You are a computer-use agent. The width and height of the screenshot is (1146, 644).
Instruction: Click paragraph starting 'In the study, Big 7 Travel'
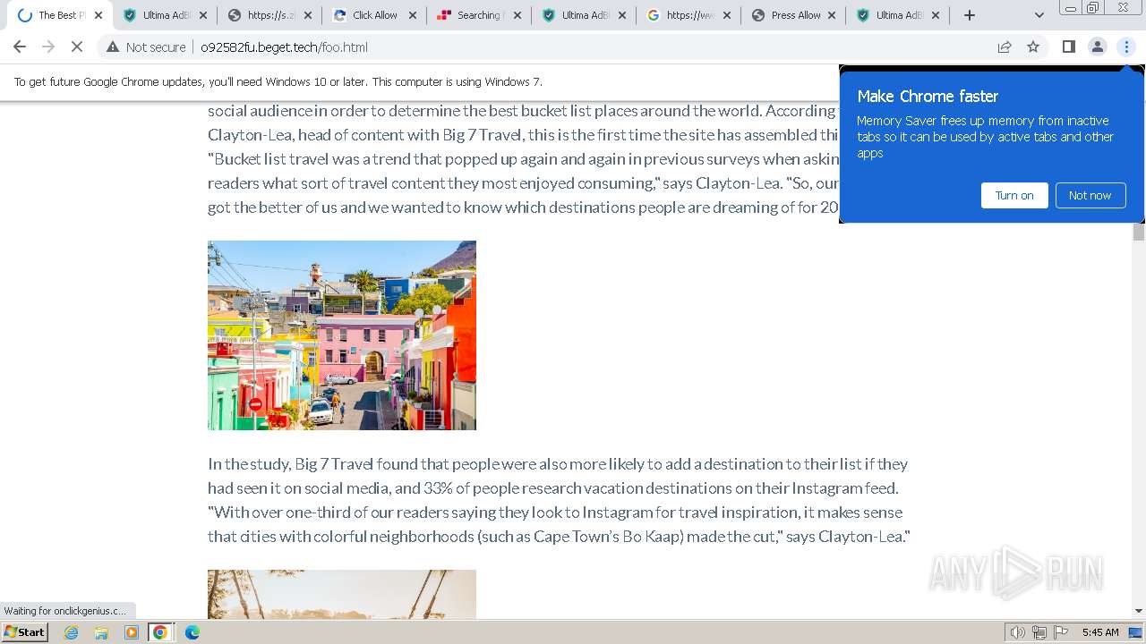[559, 500]
